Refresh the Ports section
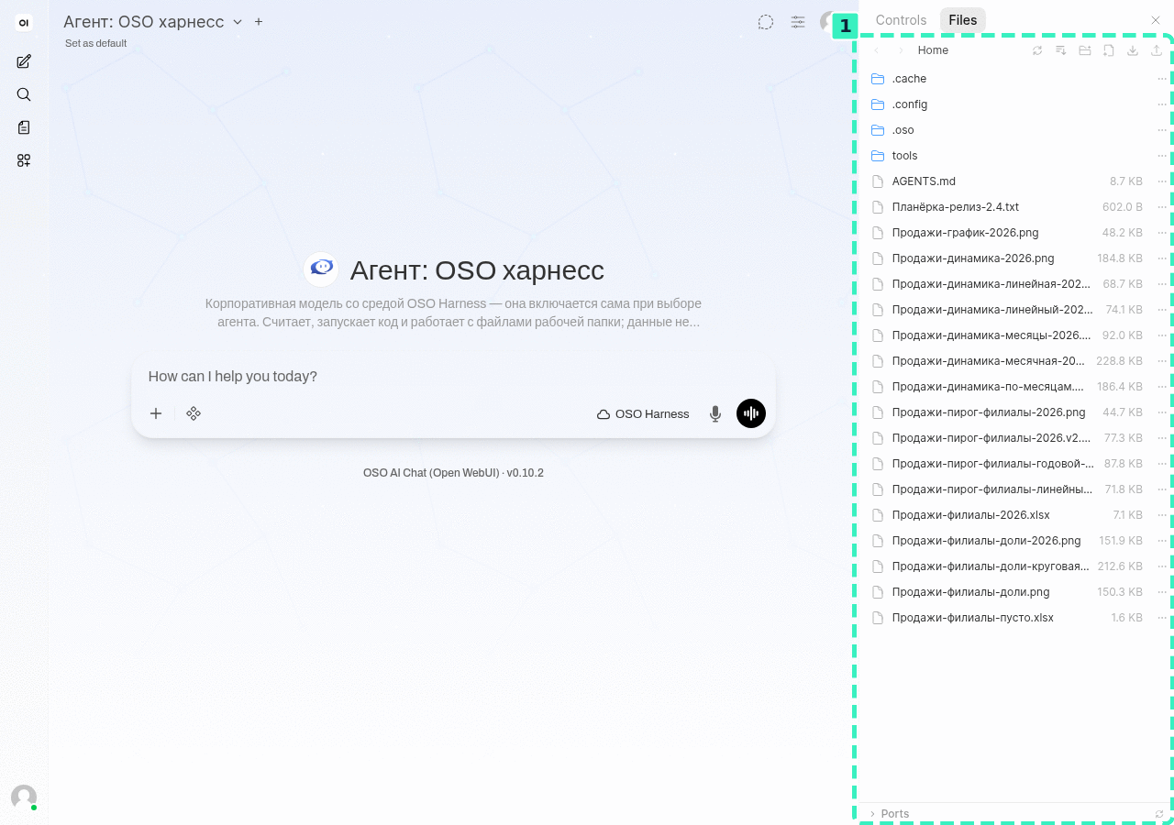This screenshot has width=1174, height=825. point(1159,814)
